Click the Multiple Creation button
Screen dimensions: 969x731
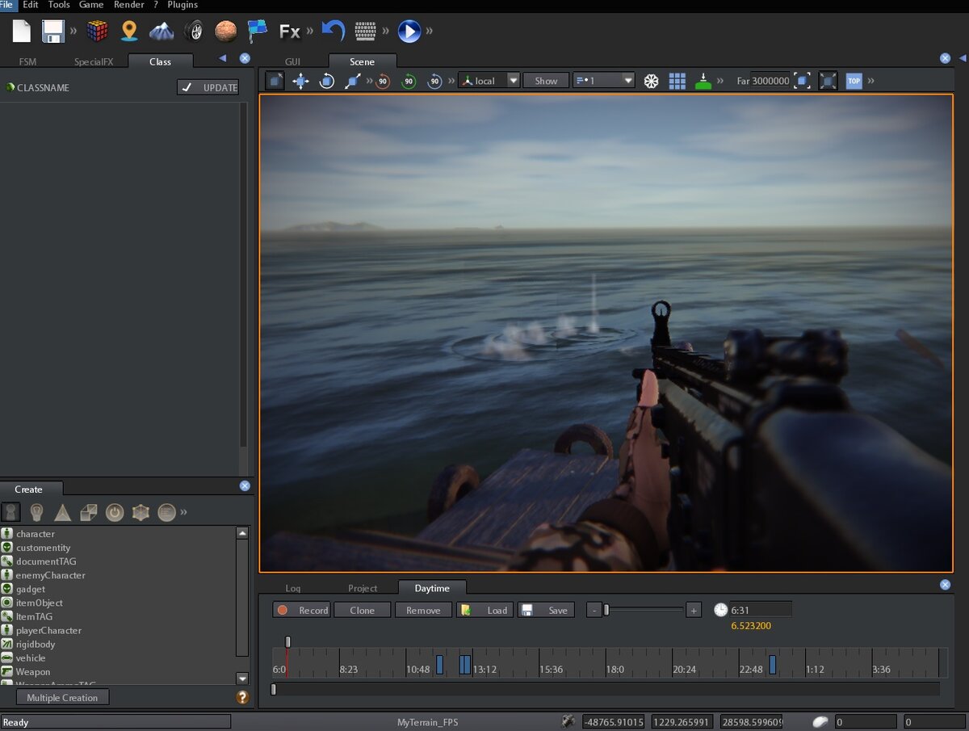[x=62, y=697]
